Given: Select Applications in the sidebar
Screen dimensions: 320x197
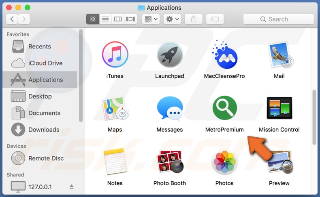Looking at the screenshot, I should [40, 80].
